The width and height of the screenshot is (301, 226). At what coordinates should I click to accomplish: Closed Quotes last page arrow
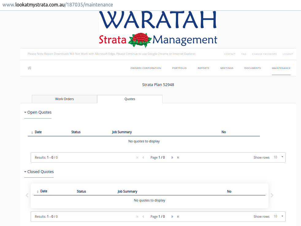tap(178, 217)
